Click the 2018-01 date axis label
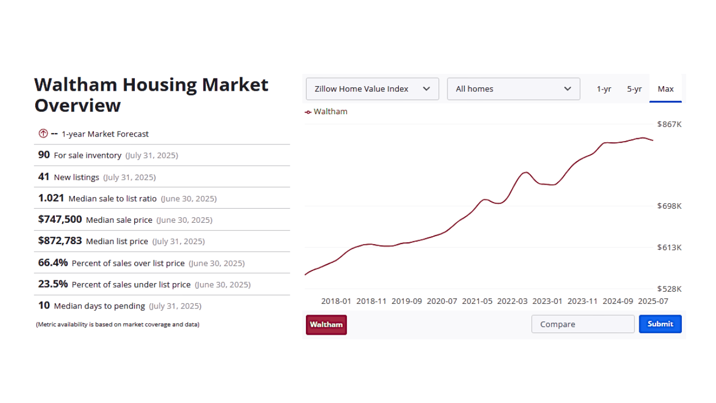Screen dimensions: 716x403 (x=336, y=301)
